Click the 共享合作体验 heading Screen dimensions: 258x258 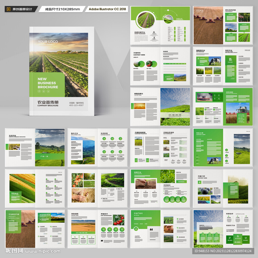[x=169, y=133]
